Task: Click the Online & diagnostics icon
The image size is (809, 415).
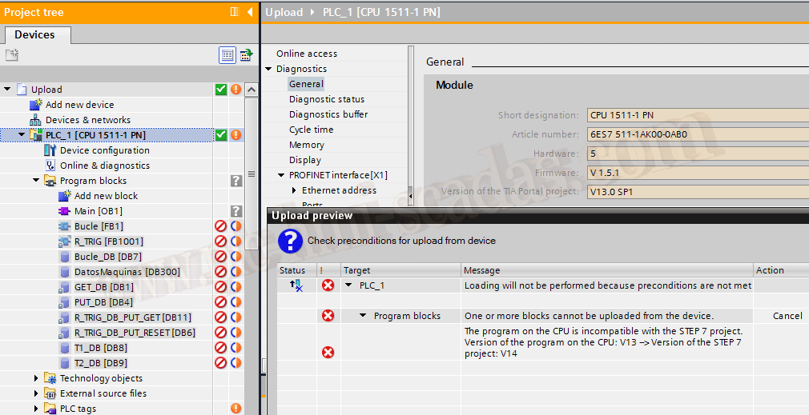Action: [50, 166]
